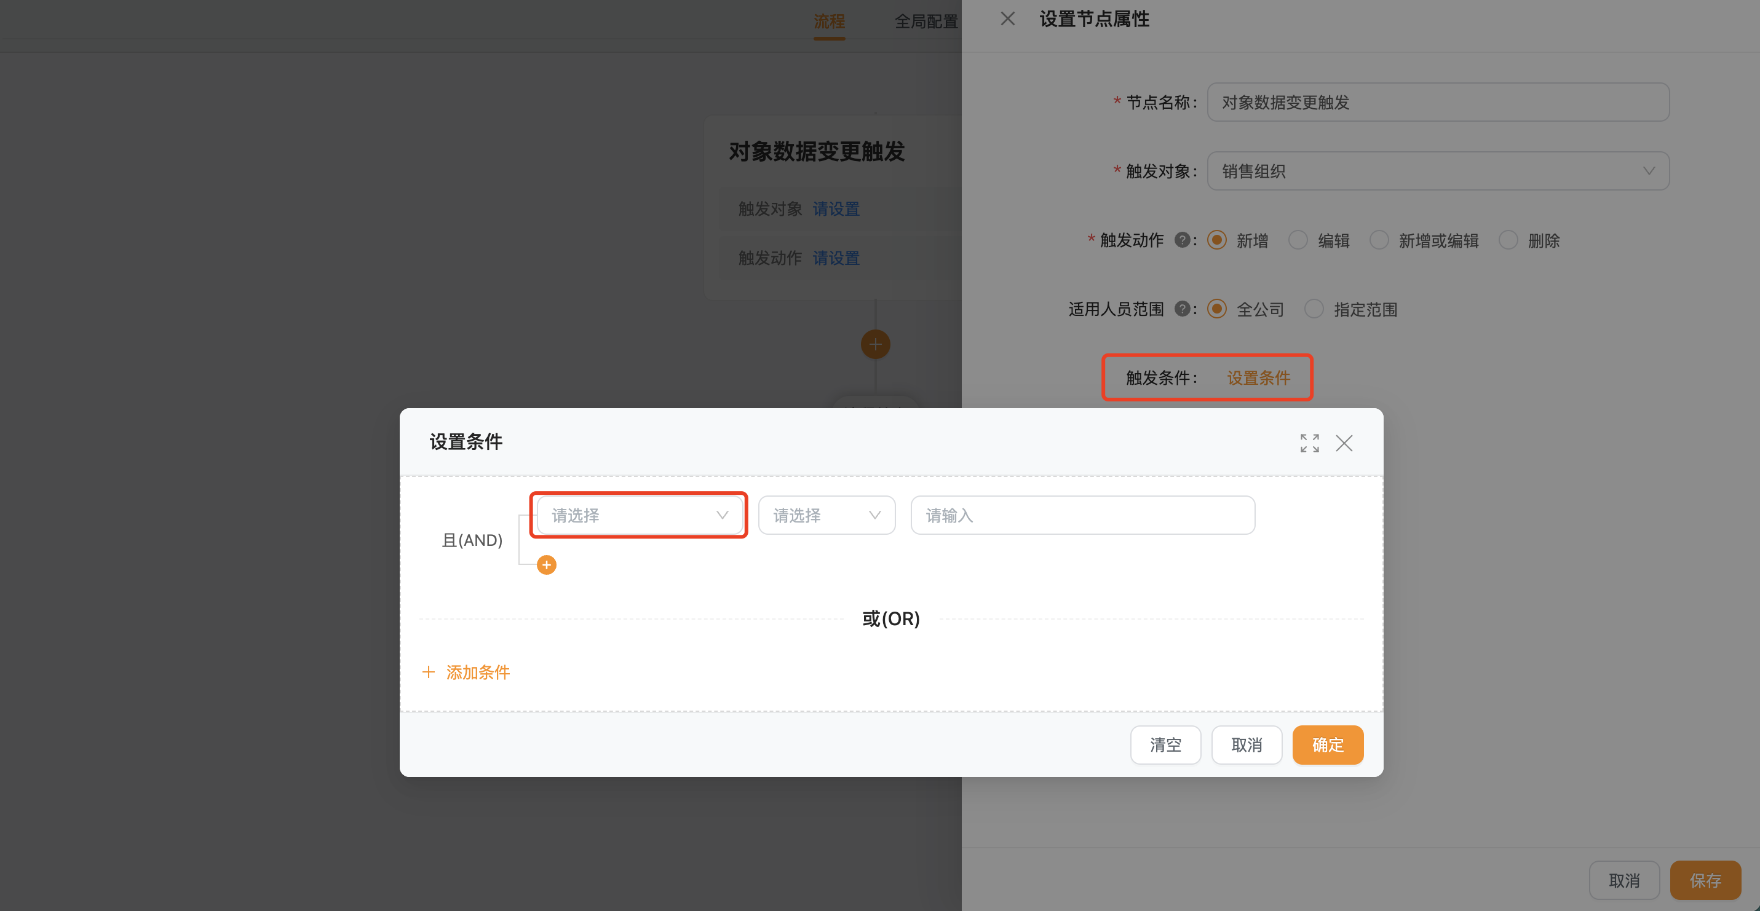Choose 指定范围 personnel scope
This screenshot has width=1760, height=911.
coord(1314,309)
